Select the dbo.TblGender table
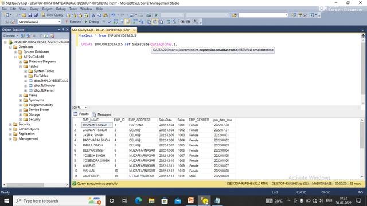Viewport: 367px width, 206px height. (45, 85)
